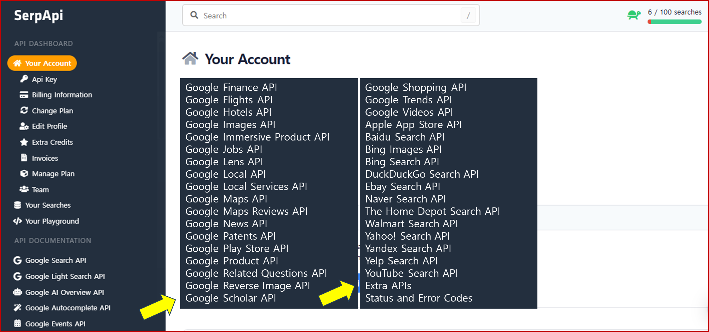This screenshot has height=332, width=709.
Task: Click the G icon beside Google Search API
Action: point(17,260)
